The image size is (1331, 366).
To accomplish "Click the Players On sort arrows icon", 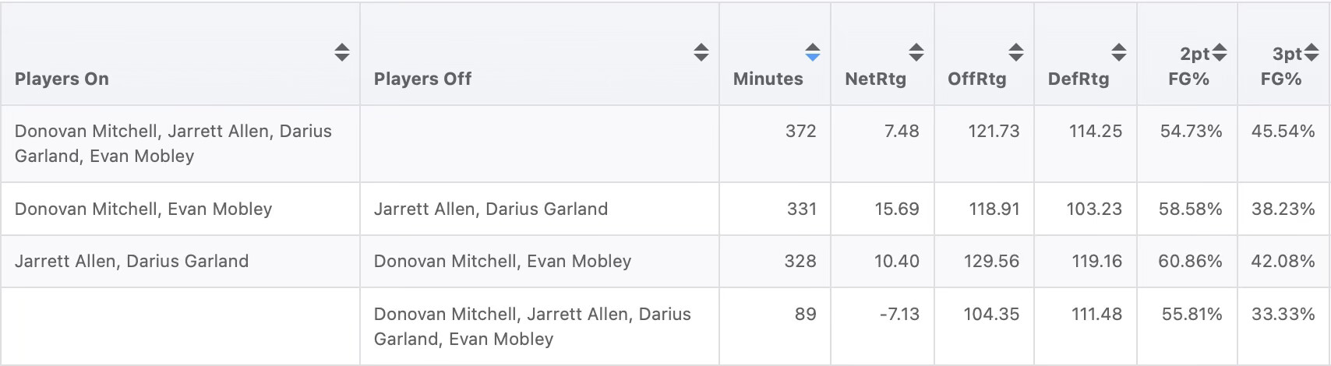I will [341, 52].
